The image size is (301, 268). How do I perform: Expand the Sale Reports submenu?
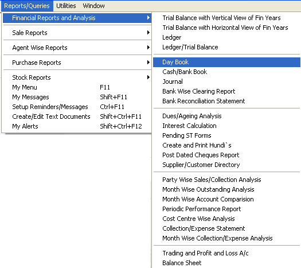click(x=77, y=33)
